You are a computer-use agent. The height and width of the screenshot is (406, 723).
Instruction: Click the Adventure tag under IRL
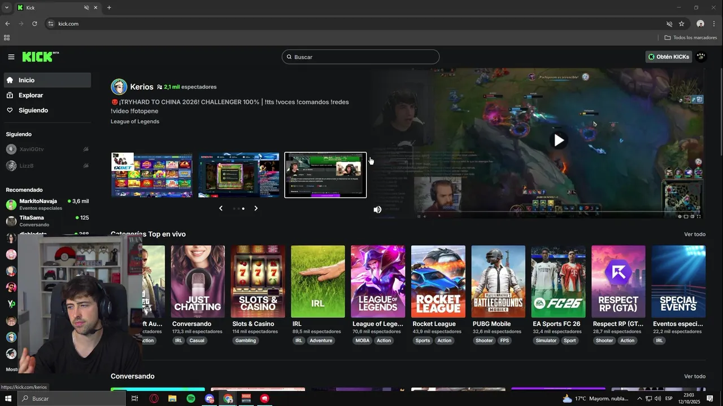[x=321, y=341]
